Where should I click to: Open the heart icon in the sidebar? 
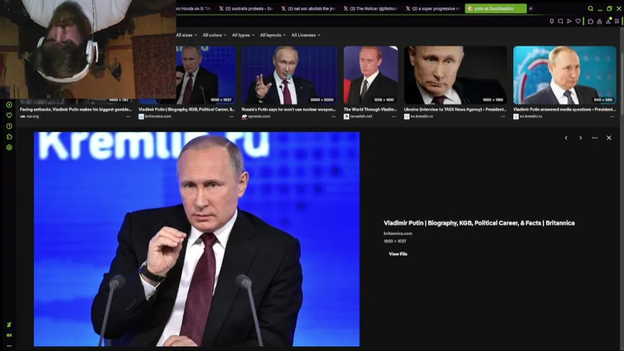click(x=9, y=116)
